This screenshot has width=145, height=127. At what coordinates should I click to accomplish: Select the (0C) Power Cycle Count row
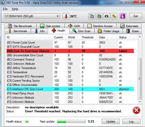70,43
